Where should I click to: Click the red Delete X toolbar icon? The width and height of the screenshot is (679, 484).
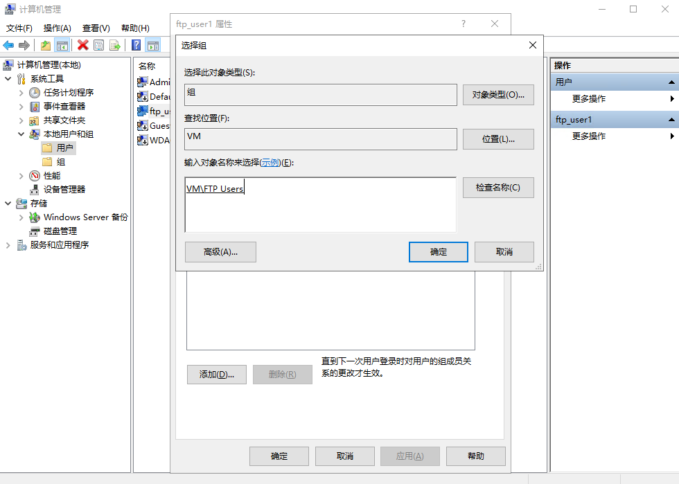(x=82, y=45)
